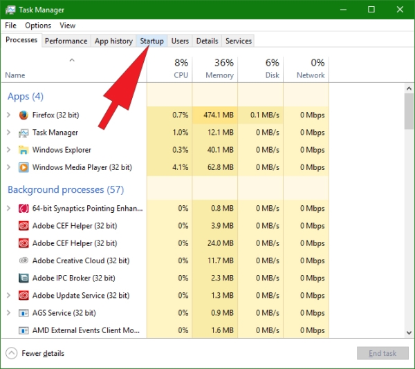Open the File menu
The width and height of the screenshot is (415, 369).
10,26
